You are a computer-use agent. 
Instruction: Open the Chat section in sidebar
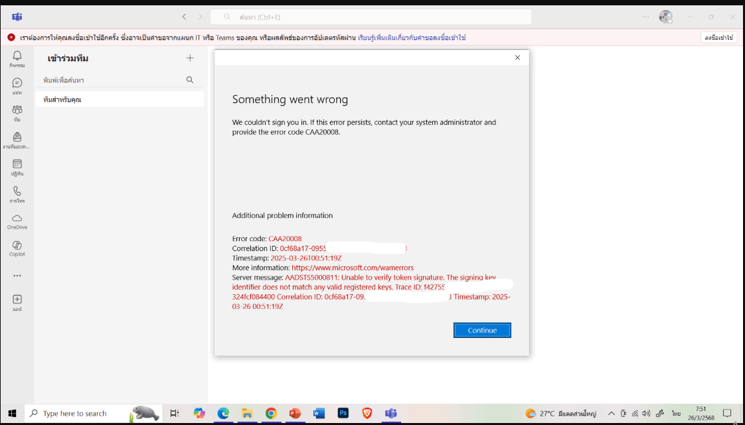coord(17,86)
